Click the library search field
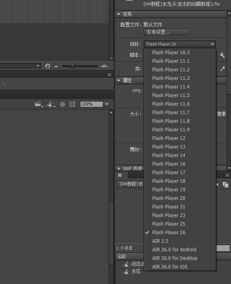 pyautogui.click(x=223, y=248)
